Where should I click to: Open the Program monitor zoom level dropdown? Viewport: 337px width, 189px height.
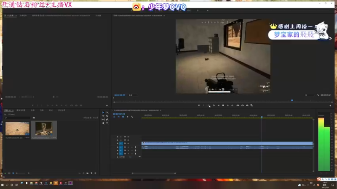[x=133, y=95]
